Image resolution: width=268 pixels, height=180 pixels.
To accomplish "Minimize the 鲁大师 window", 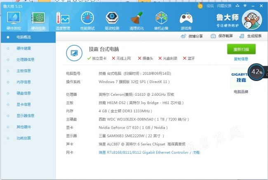I will 253,6.
